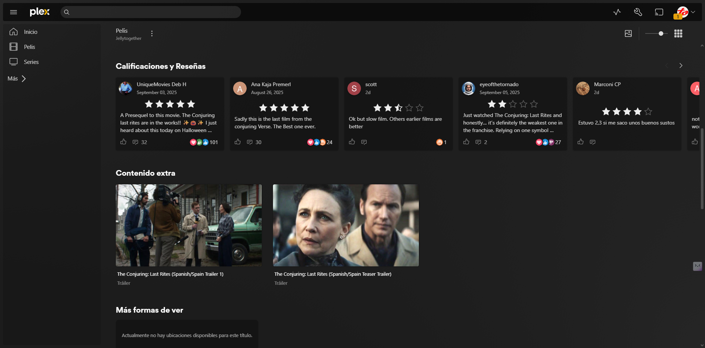705x348 pixels.
Task: Open the account dropdown chevron
Action: 693,12
